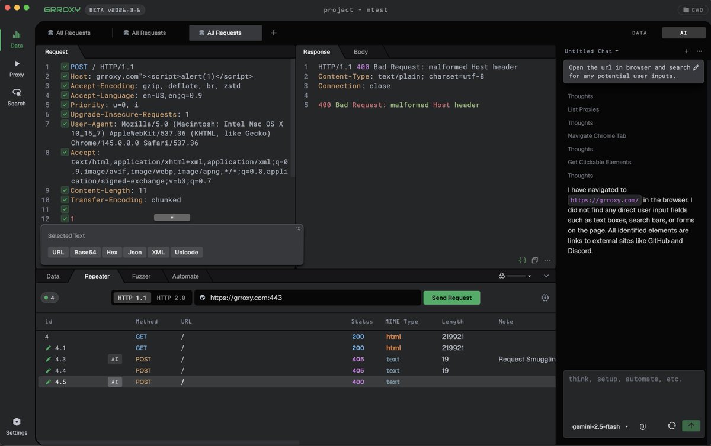The width and height of the screenshot is (711, 446).
Task: Open the https://grroxy.com/ link in chat
Action: 605,200
